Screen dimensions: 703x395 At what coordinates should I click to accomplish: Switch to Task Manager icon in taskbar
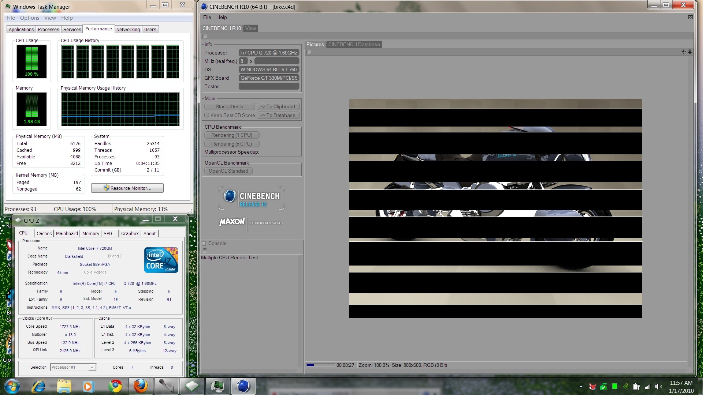217,386
